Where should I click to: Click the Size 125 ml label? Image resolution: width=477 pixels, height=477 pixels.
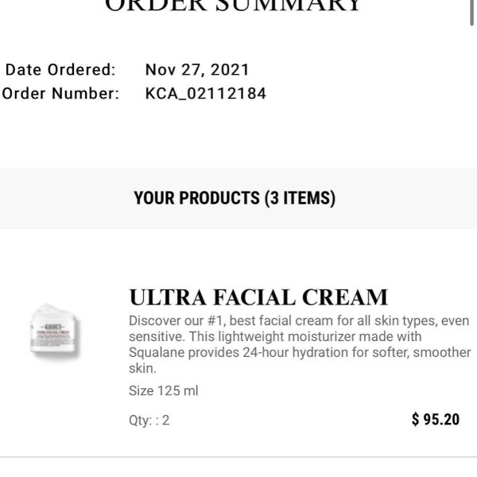[164, 390]
